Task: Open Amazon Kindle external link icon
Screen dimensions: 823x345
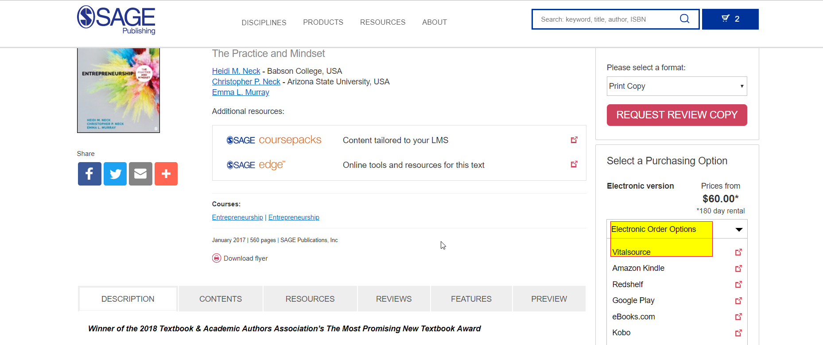Action: 738,269
